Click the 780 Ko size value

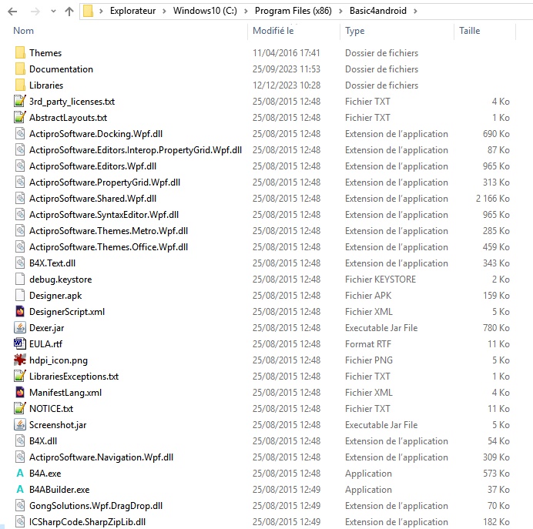tap(496, 327)
